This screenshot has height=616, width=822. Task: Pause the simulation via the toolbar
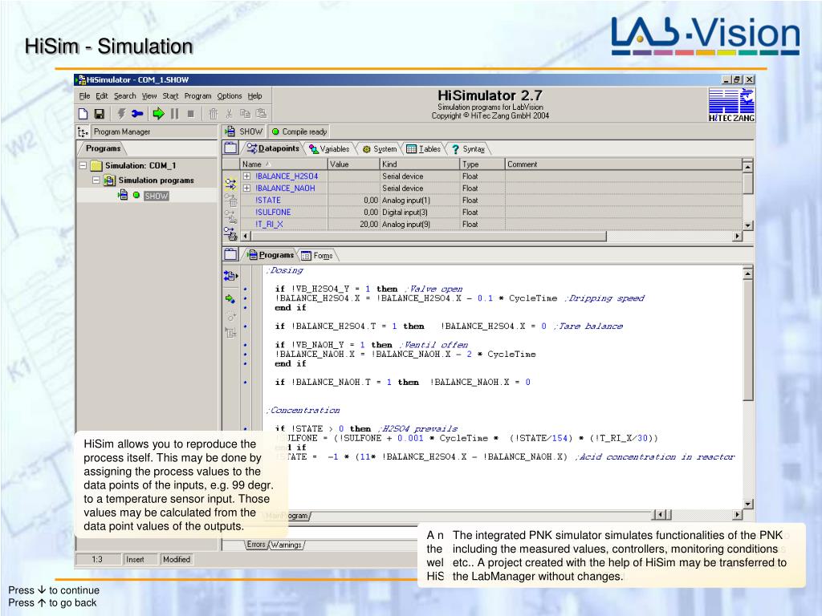[x=174, y=114]
